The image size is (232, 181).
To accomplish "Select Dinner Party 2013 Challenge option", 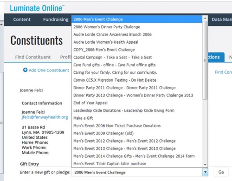I will coord(137,95).
